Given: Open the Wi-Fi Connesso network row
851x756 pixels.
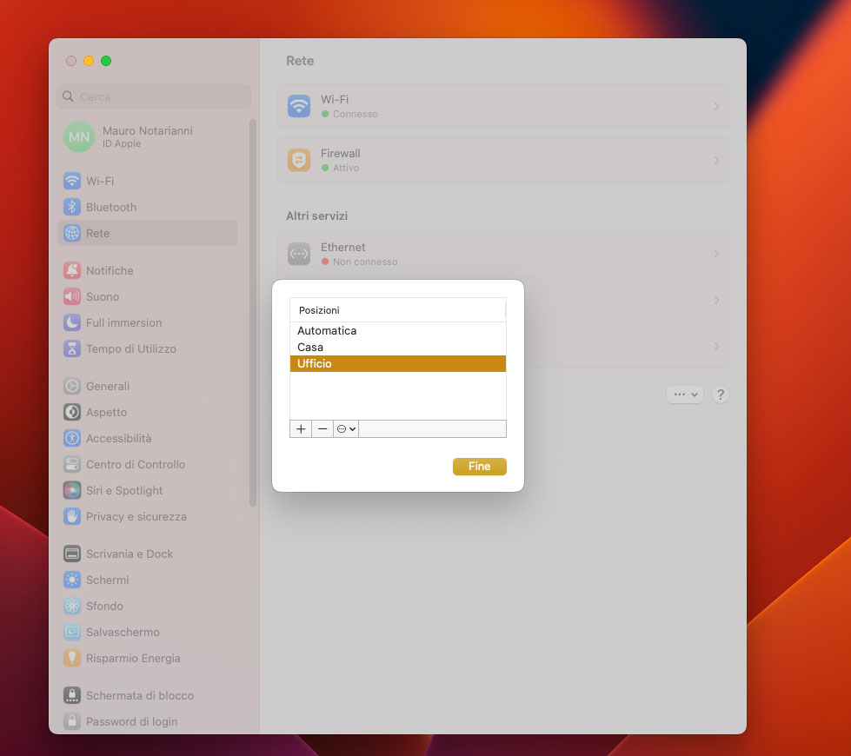Looking at the screenshot, I should click(x=502, y=106).
